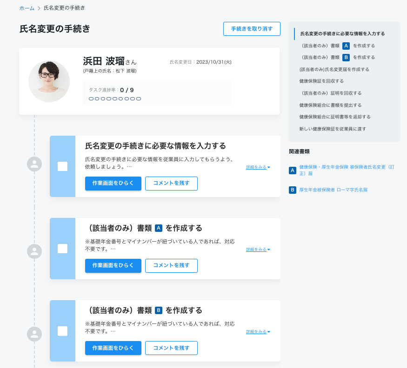
Task: Click the first circle in the task progress indicator
Action: [x=91, y=99]
